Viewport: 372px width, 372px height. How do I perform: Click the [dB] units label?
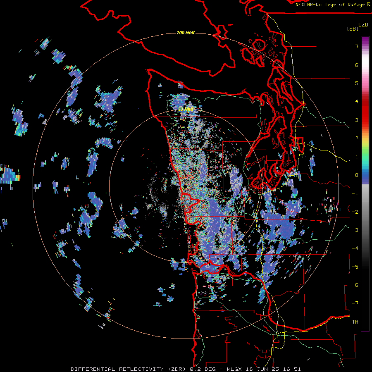point(353,29)
